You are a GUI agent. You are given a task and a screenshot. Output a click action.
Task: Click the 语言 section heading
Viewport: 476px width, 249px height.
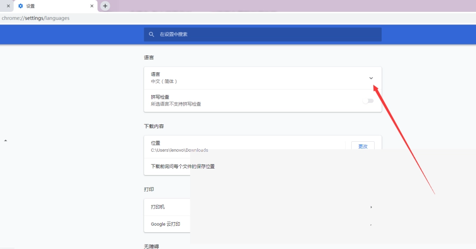click(149, 58)
